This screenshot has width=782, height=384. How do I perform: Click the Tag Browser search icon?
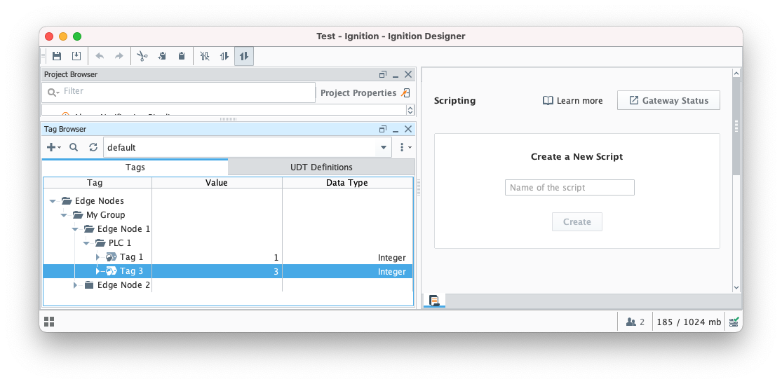(74, 147)
